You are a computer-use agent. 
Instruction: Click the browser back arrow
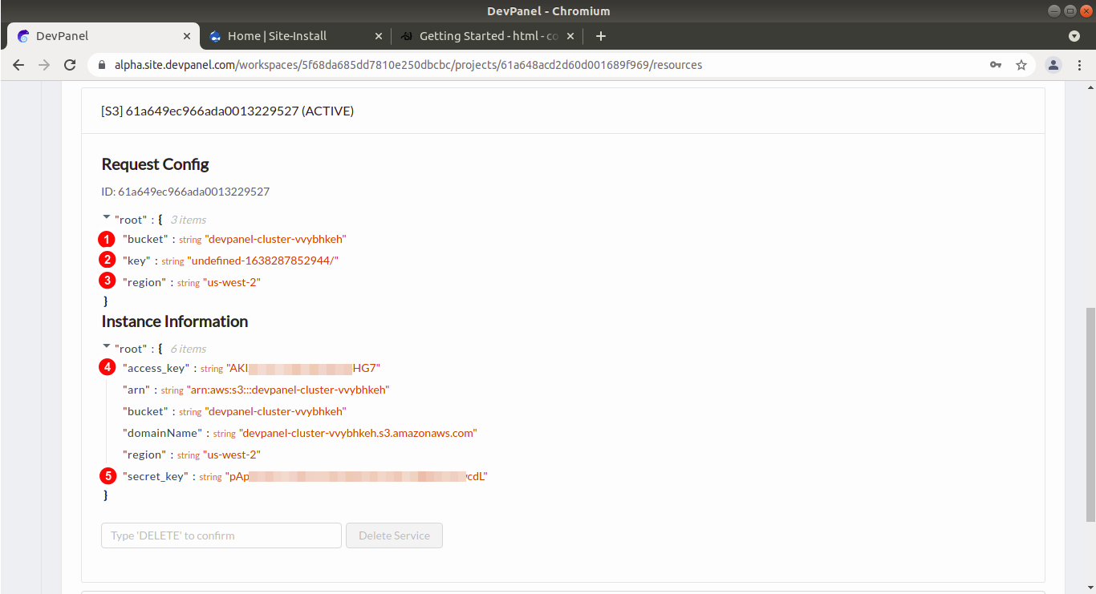(18, 65)
